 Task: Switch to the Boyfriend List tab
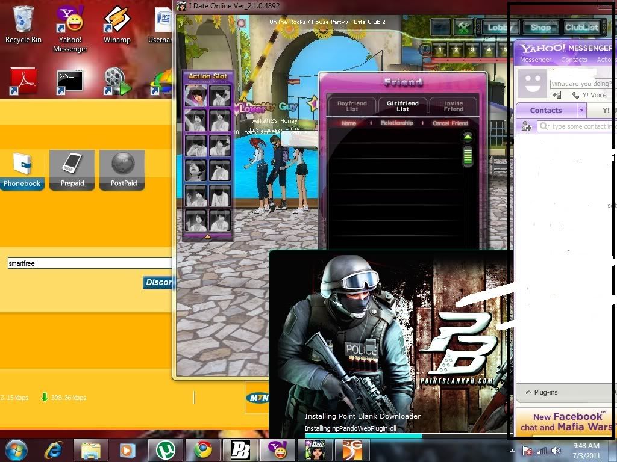352,106
